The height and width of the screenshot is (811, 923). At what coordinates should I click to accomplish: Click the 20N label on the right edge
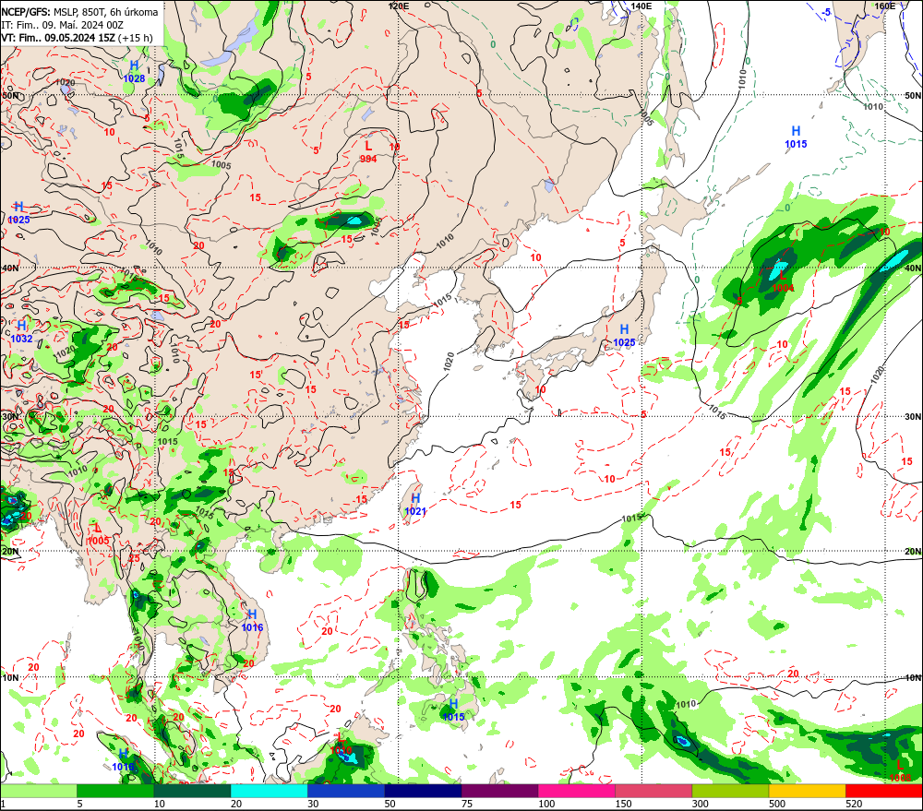913,552
